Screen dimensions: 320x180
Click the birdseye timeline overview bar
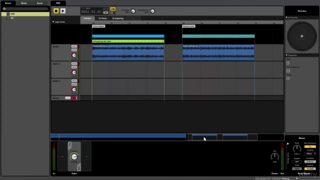point(167,137)
